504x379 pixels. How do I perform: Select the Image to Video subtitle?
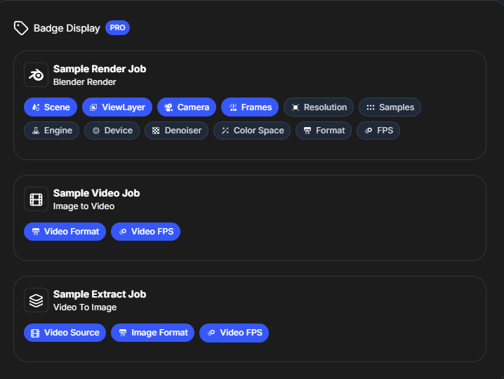84,206
